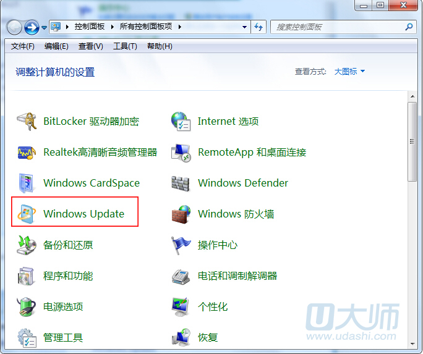
Task: Click the 操作中心 flag icon
Action: [x=181, y=245]
